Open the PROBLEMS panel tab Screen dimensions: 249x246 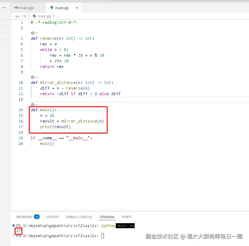[24, 217]
